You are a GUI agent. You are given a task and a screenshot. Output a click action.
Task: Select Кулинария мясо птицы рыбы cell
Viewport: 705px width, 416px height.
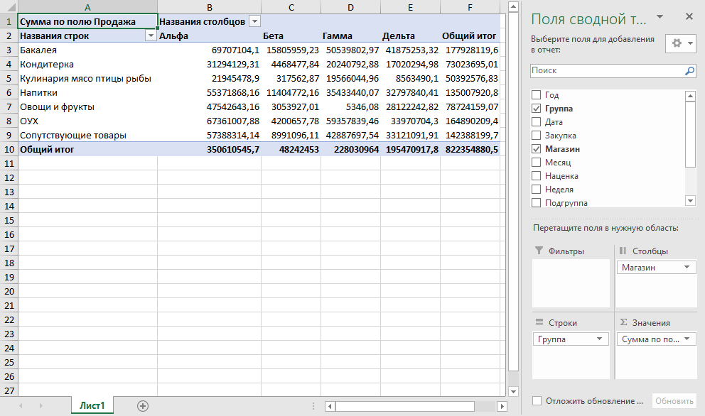[87, 78]
